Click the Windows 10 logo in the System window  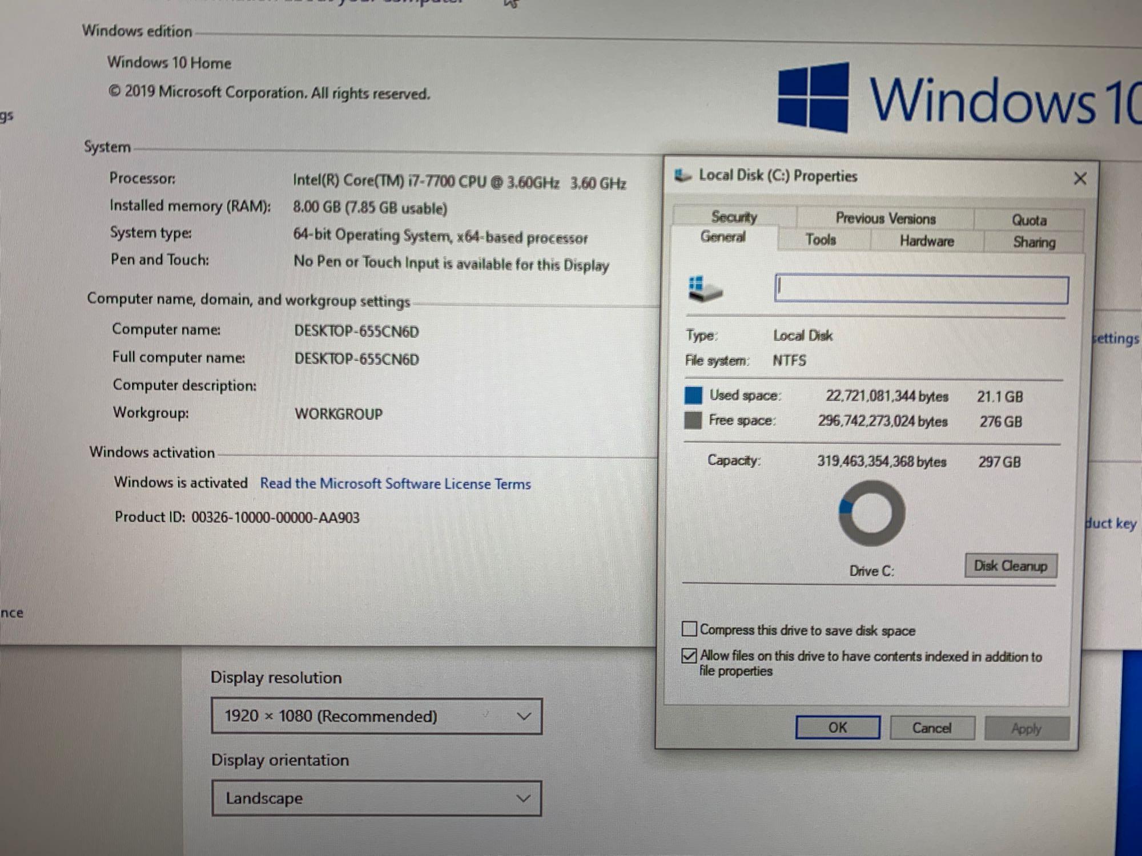click(959, 98)
